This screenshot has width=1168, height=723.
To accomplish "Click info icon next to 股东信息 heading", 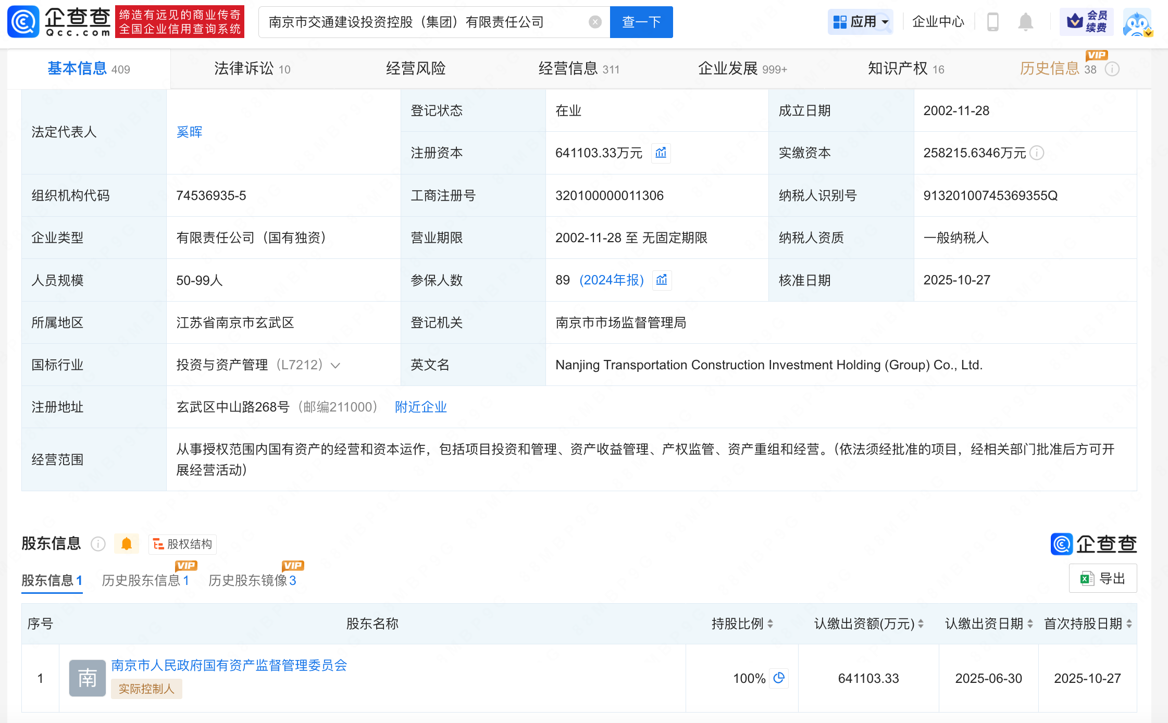I will tap(98, 544).
